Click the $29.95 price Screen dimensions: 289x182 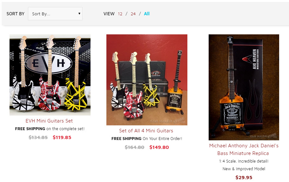tap(244, 178)
